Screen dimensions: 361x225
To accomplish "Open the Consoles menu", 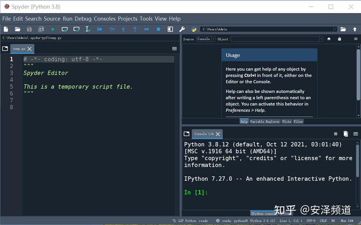I will point(105,18).
